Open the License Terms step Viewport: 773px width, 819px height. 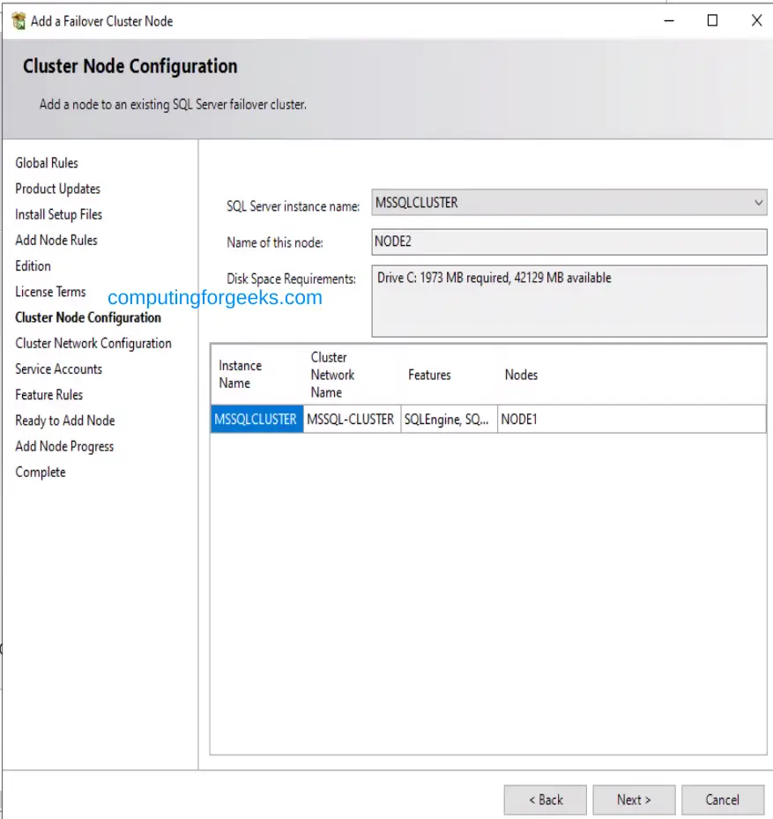point(50,292)
